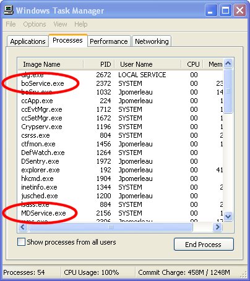This screenshot has width=250, height=281.
Task: Click Processes: 54 status entry
Action: pos(24,272)
